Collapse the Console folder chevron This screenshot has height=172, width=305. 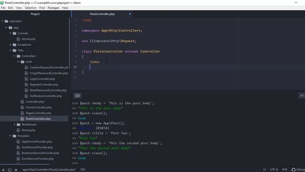point(10,33)
